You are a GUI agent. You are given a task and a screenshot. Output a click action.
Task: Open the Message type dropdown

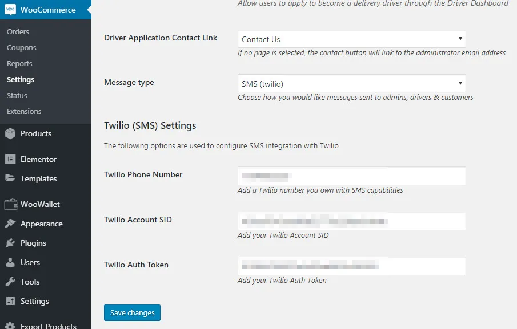click(351, 83)
